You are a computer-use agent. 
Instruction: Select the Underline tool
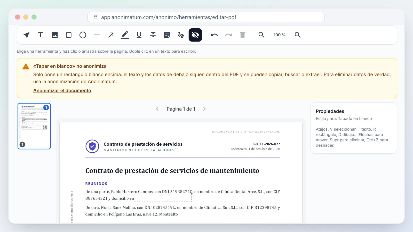(x=139, y=35)
